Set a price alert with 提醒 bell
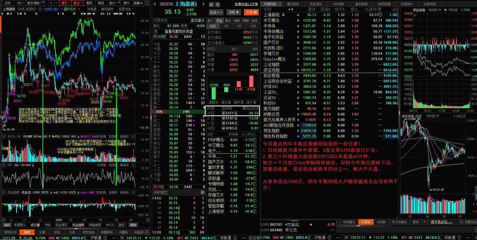Image resolution: width=477 pixels, height=240 pixels. [234, 12]
